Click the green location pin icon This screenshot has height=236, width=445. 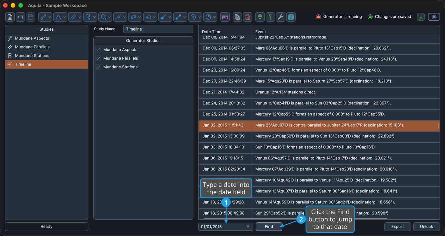click(x=260, y=17)
